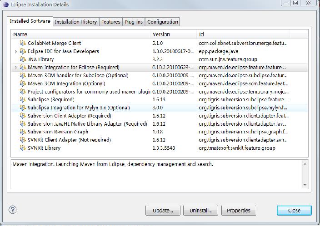Sort the list by Id column header
The image size is (320, 226).
(x=243, y=34)
